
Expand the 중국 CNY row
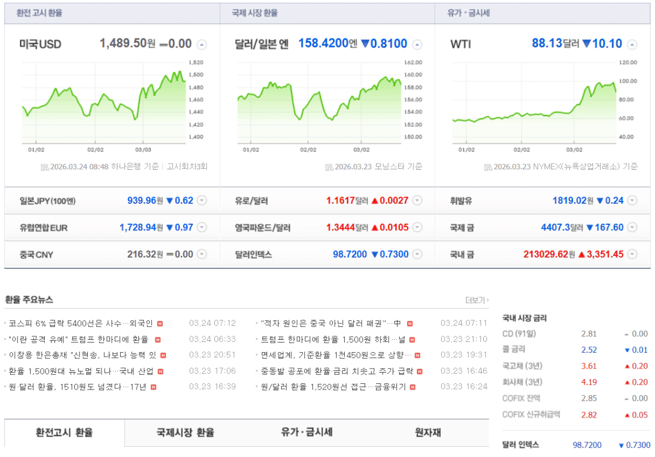[x=202, y=254]
